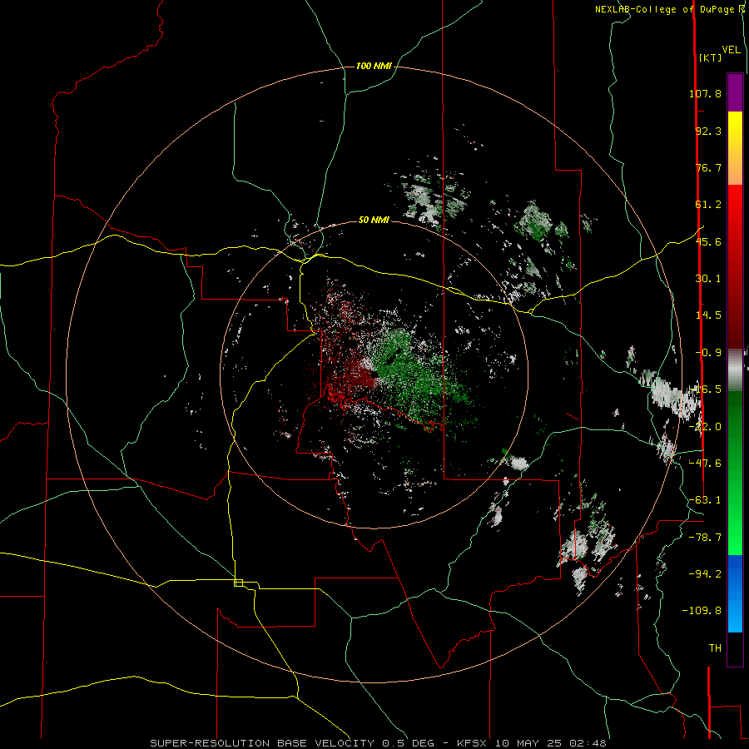Pick the gray near-zero segment of color bar
This screenshot has height=749, width=749.
pos(735,370)
